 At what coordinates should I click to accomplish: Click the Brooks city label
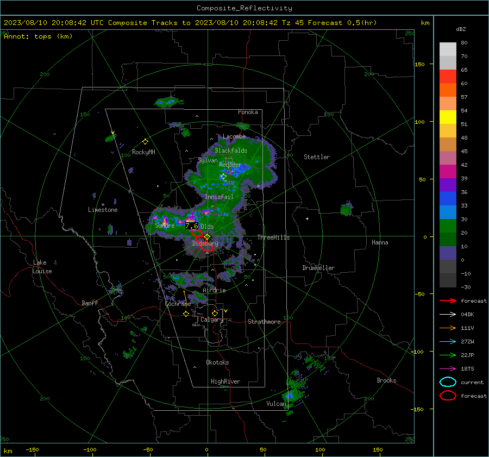386,380
